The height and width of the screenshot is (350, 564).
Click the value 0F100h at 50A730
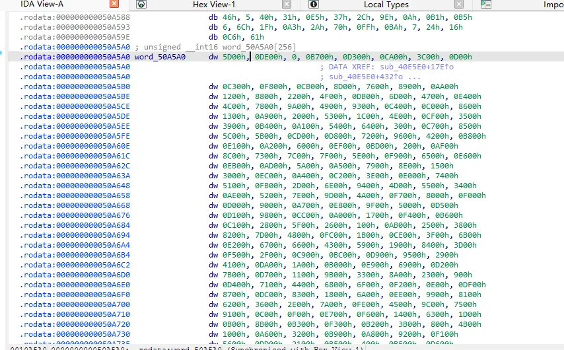[x=444, y=333]
